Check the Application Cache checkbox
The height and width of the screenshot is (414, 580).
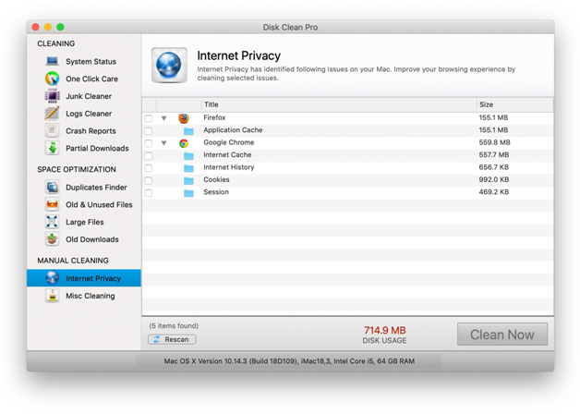149,131
